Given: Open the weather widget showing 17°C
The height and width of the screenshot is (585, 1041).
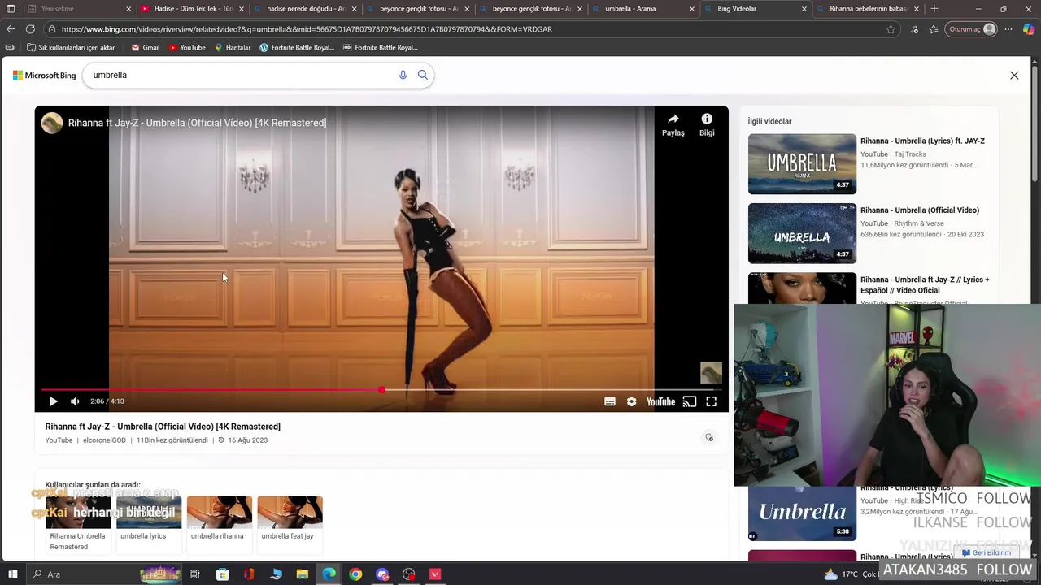Looking at the screenshot, I should pos(852,574).
